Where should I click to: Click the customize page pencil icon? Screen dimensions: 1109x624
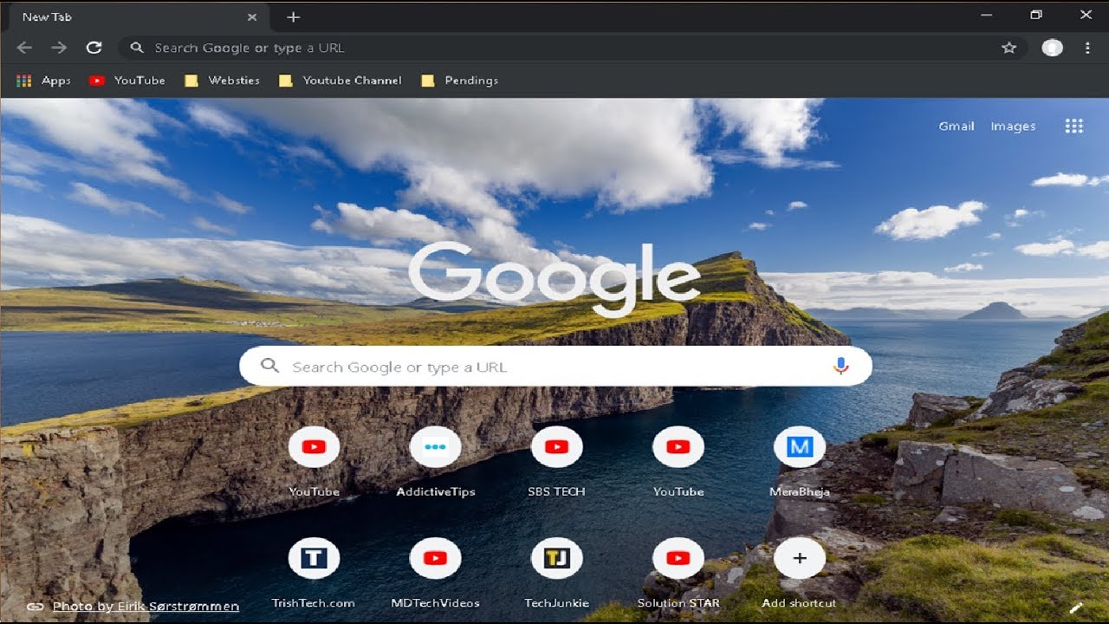[1077, 608]
